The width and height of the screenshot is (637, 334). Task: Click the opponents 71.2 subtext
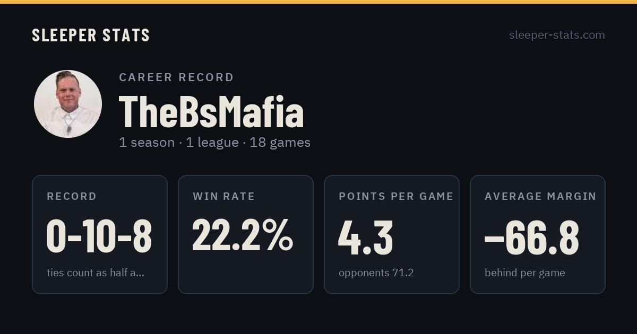376,273
